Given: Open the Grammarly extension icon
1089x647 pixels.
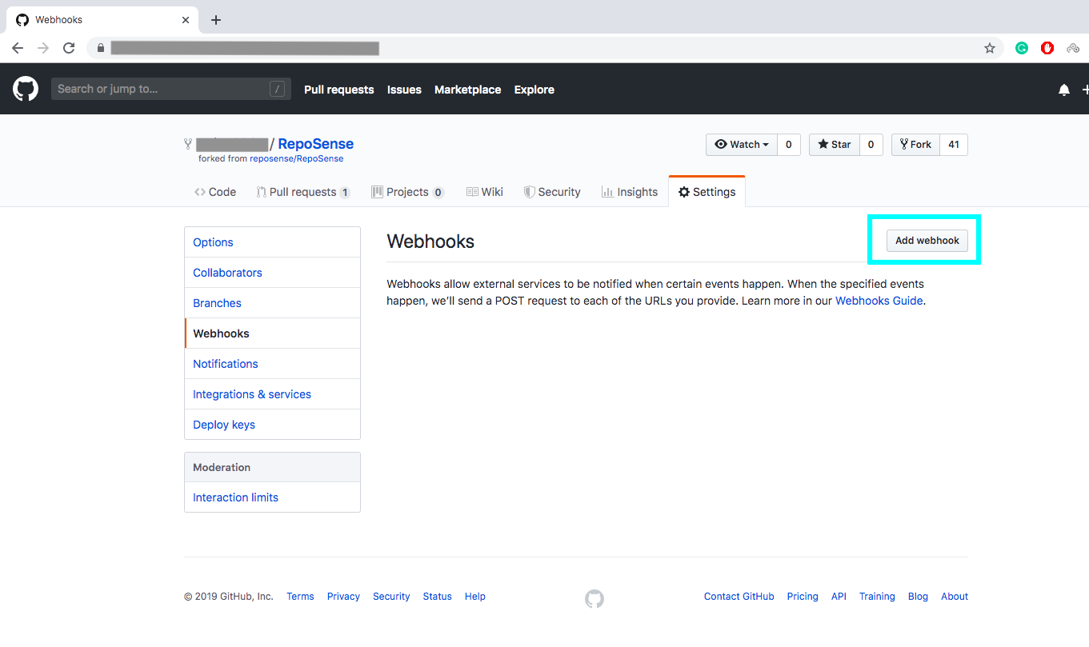Looking at the screenshot, I should [1022, 48].
